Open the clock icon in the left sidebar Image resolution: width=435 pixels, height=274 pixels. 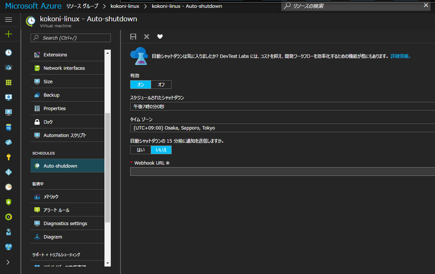[x=9, y=52]
